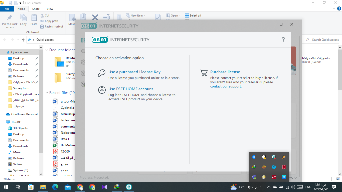The height and width of the screenshot is (192, 342).
Task: Click Paste shortcut in the ribbon
Action: pyautogui.click(x=52, y=26)
